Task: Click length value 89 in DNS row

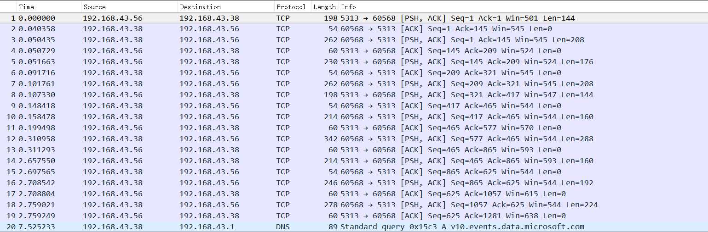Action: tap(333, 226)
